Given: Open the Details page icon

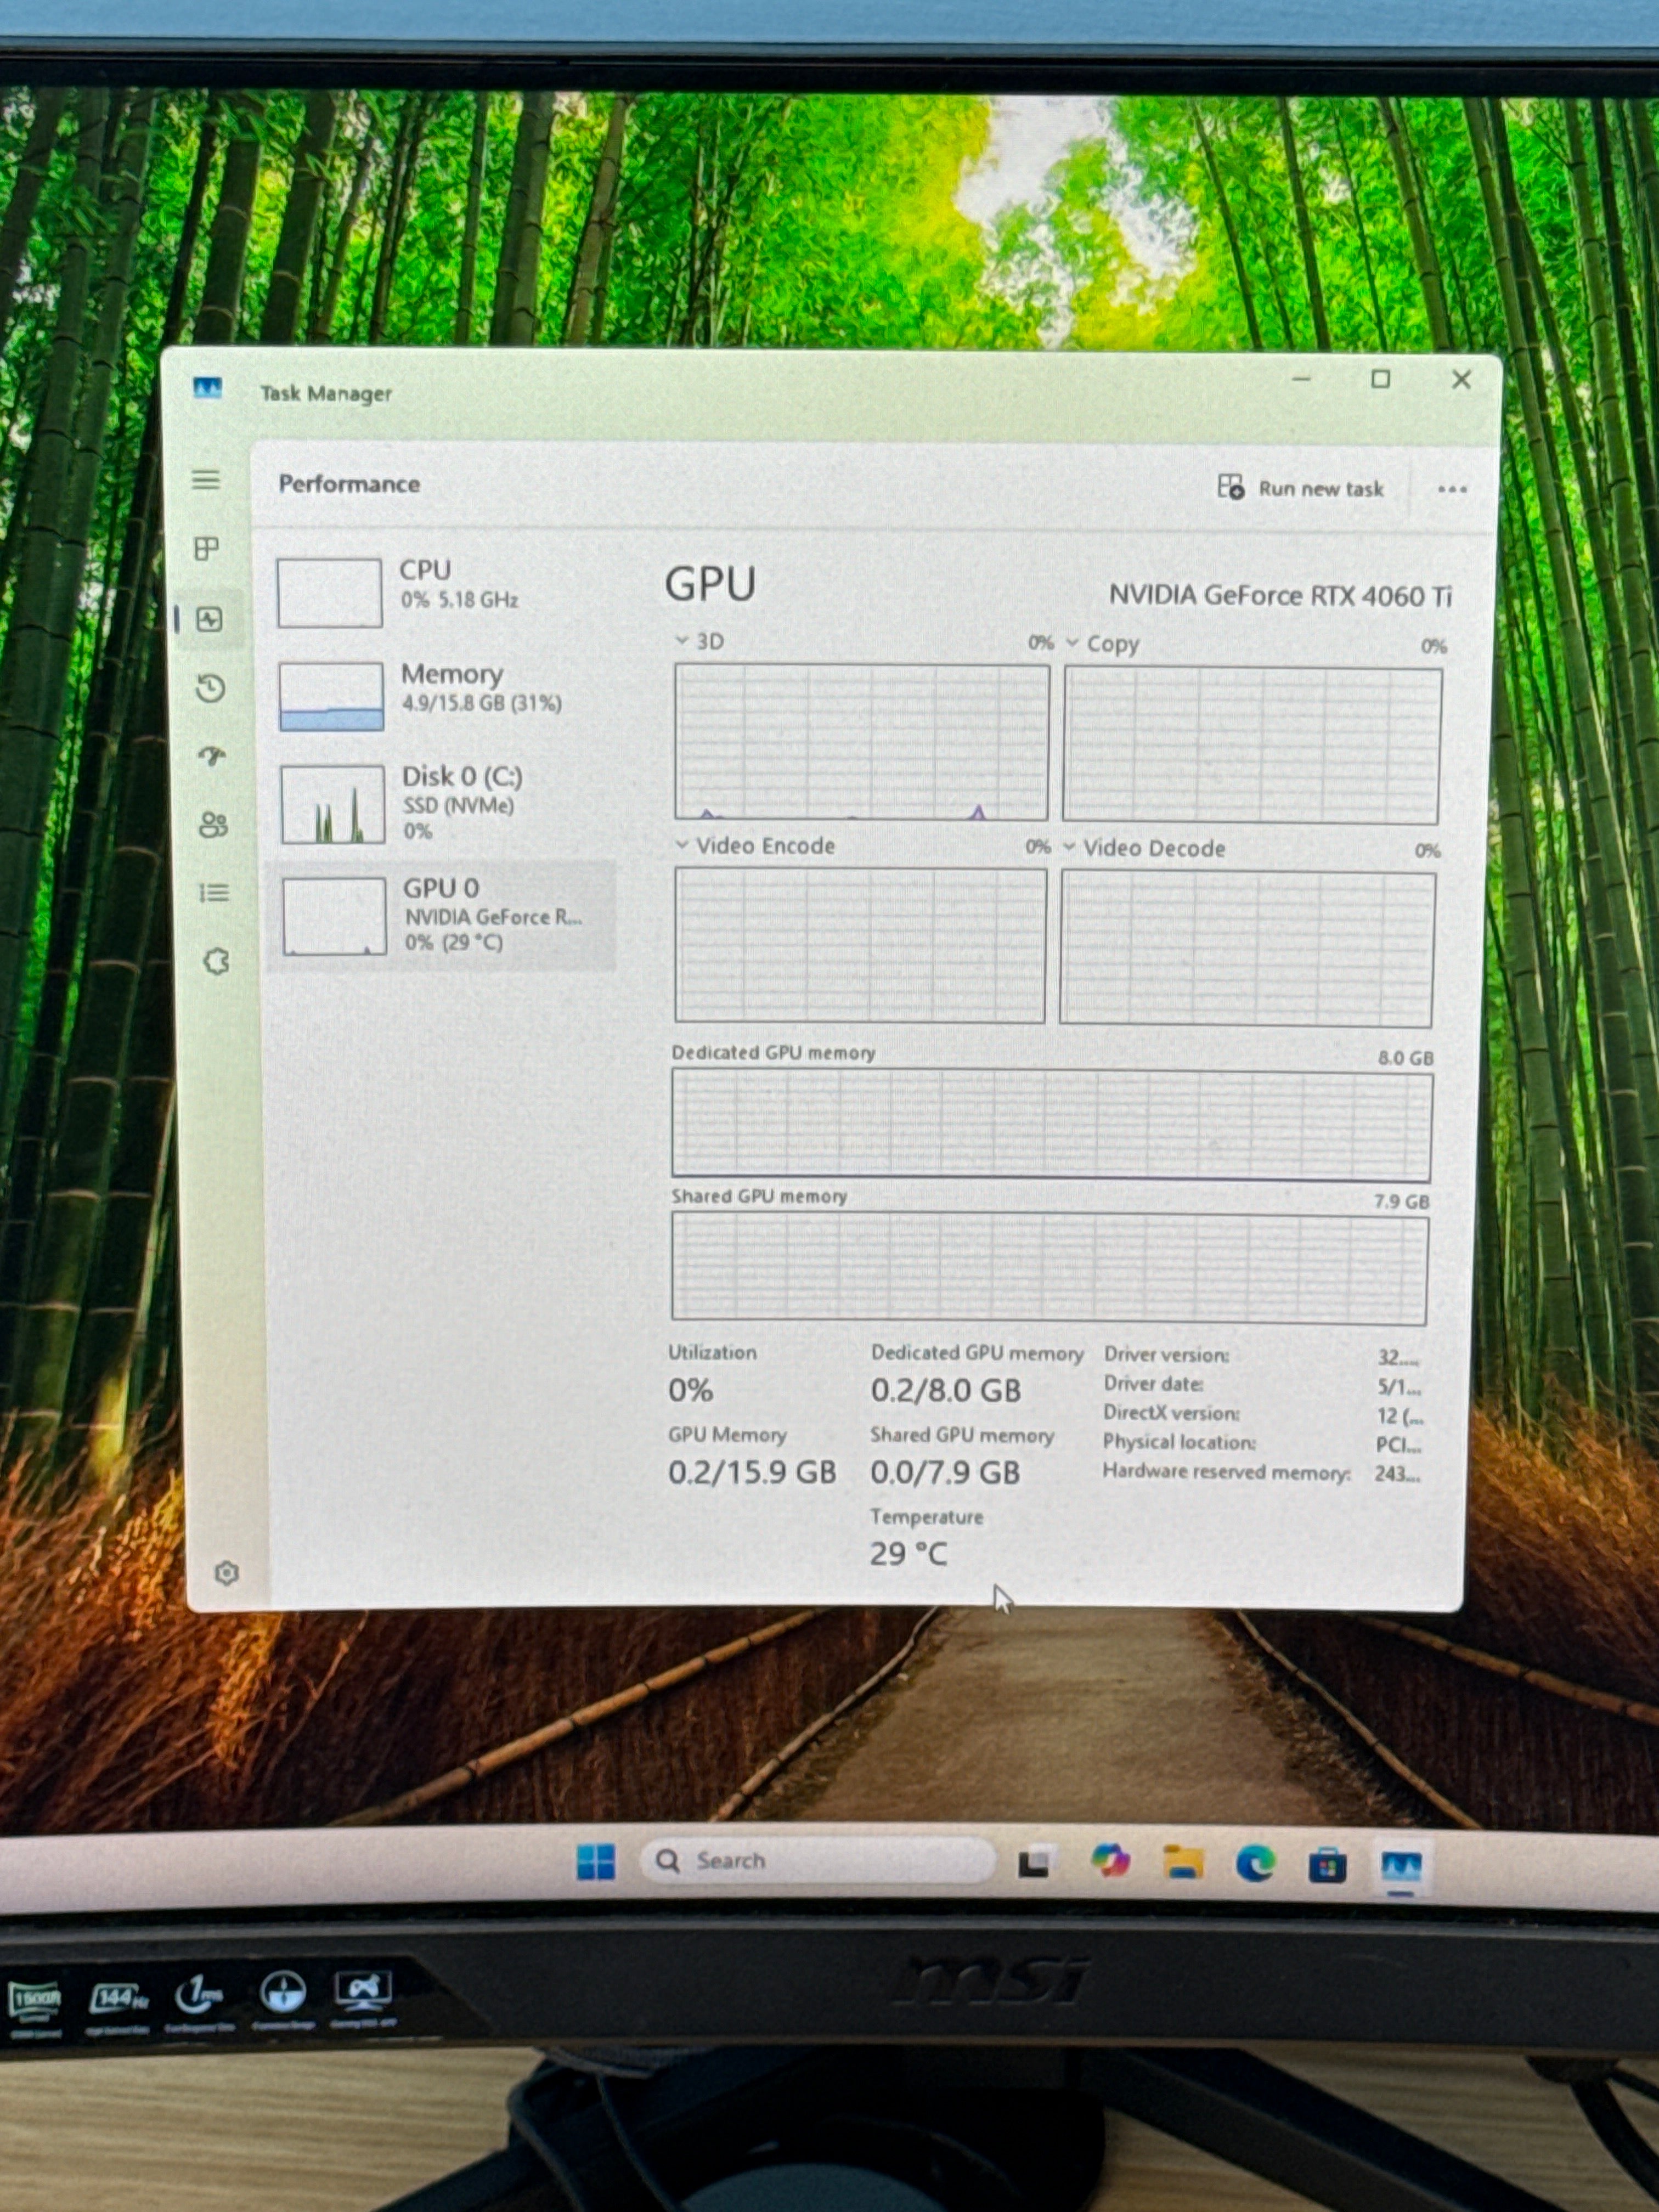Looking at the screenshot, I should click(214, 892).
